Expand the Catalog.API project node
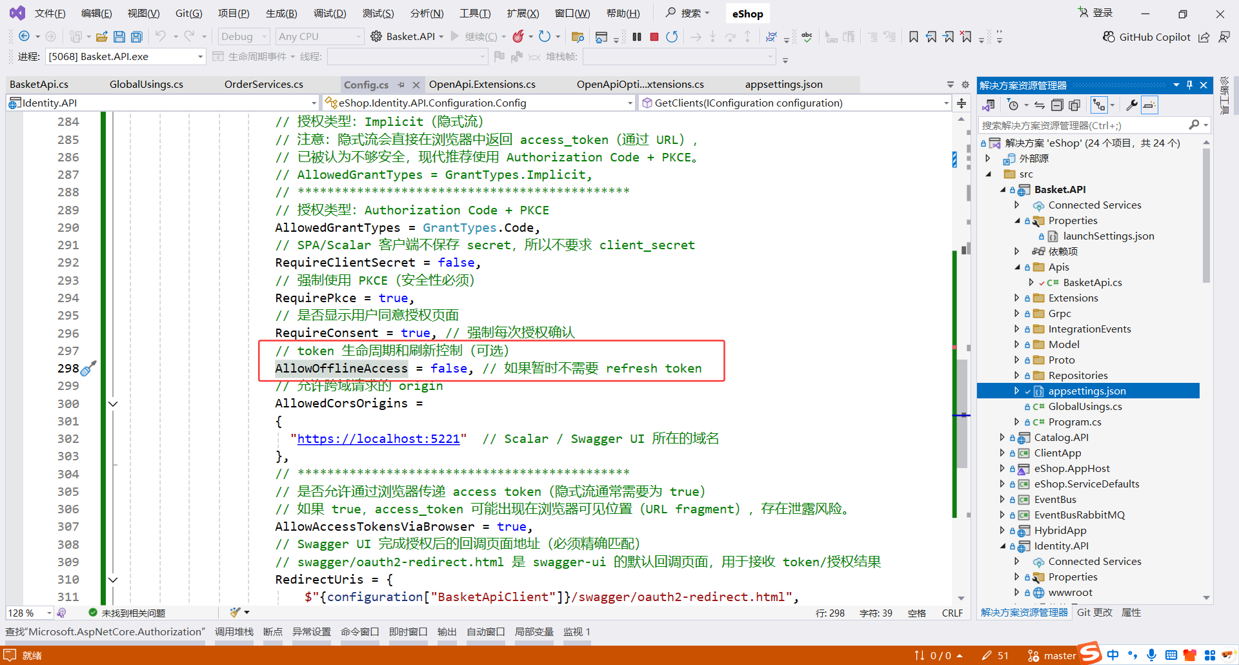Viewport: 1239px width, 665px height. pos(1002,438)
